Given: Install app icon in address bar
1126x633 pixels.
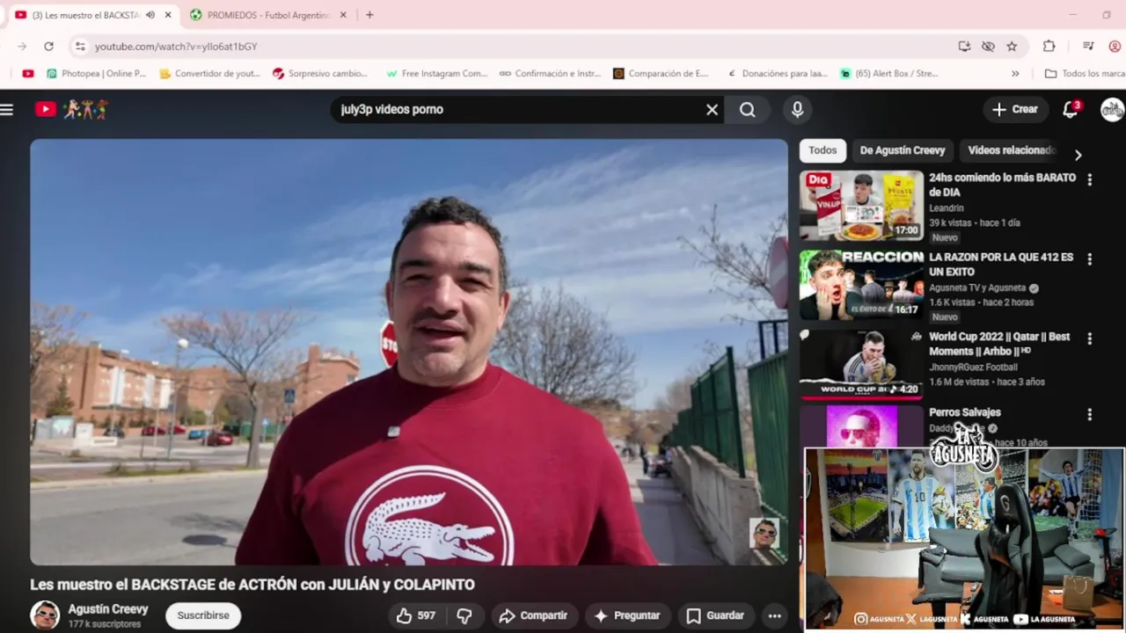Looking at the screenshot, I should [965, 47].
